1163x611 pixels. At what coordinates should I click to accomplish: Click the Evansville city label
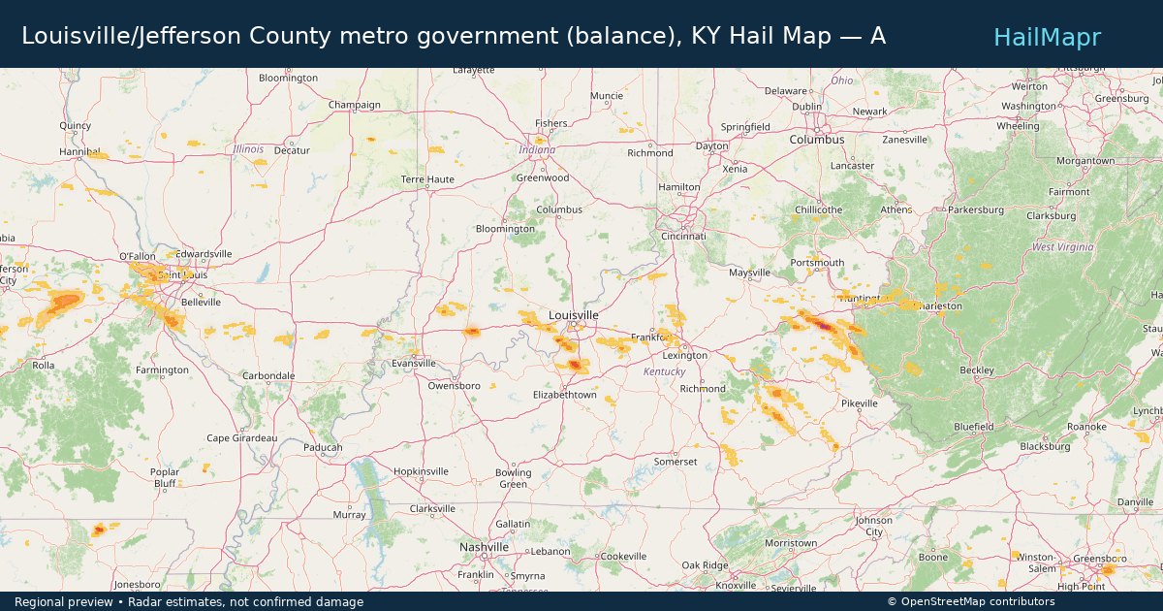[x=414, y=364]
